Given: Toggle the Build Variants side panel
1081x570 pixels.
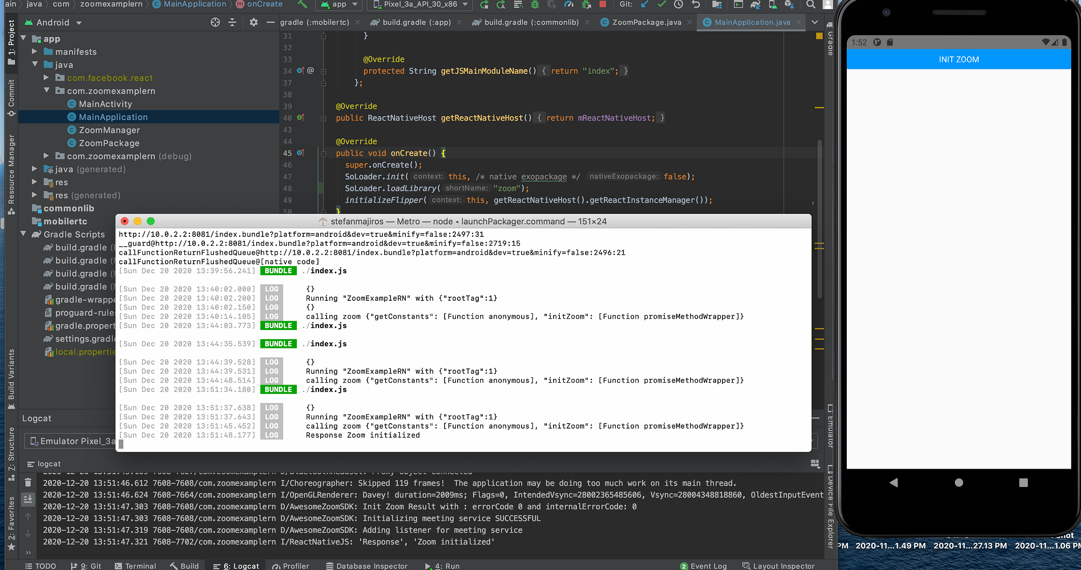Looking at the screenshot, I should click(11, 378).
